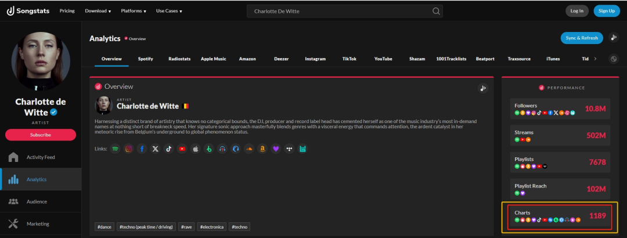The height and width of the screenshot is (238, 627).
Task: Open the purple Deezer heart link icon
Action: [276, 149]
